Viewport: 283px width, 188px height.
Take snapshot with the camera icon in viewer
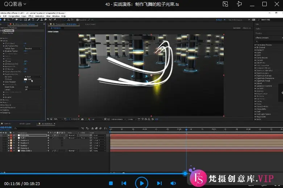82,119
